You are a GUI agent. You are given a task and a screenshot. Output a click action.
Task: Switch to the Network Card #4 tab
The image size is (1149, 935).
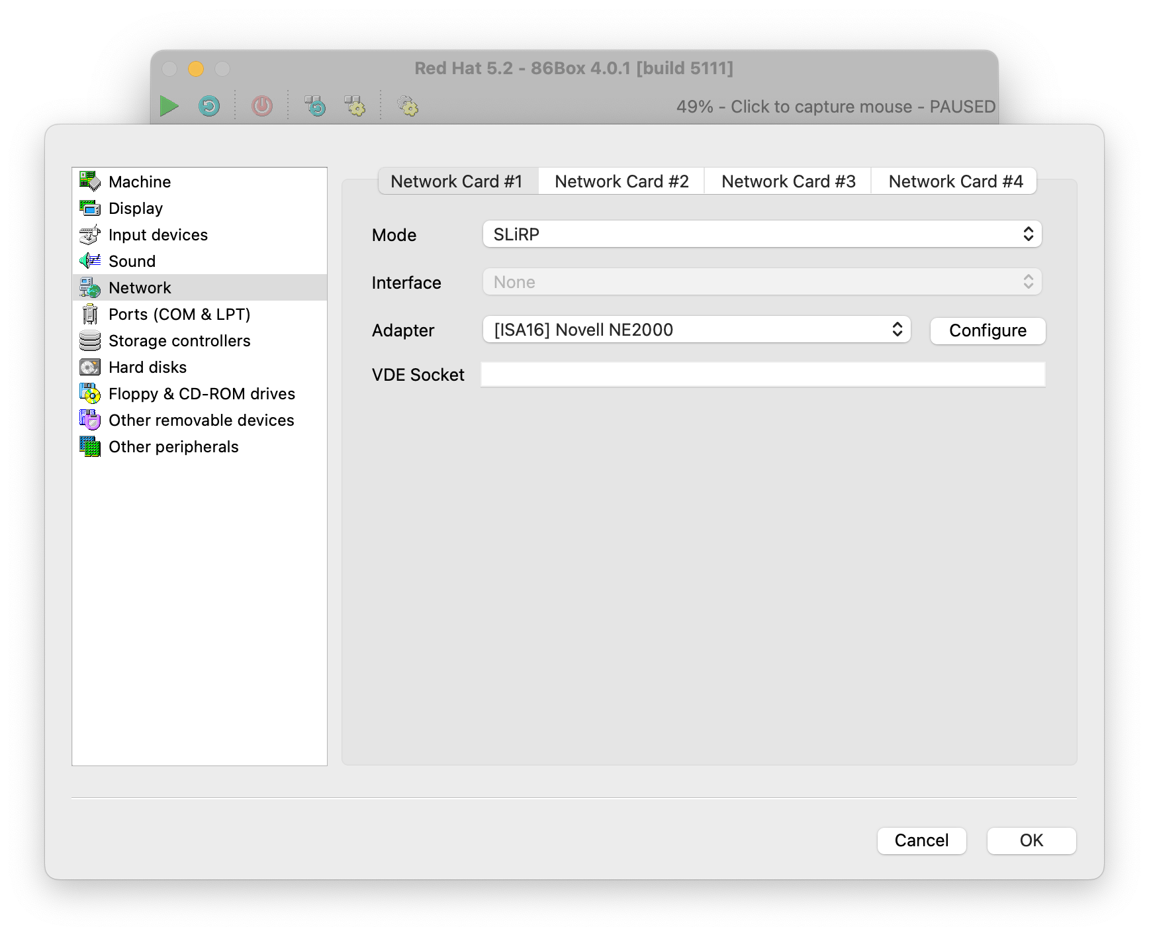(955, 181)
